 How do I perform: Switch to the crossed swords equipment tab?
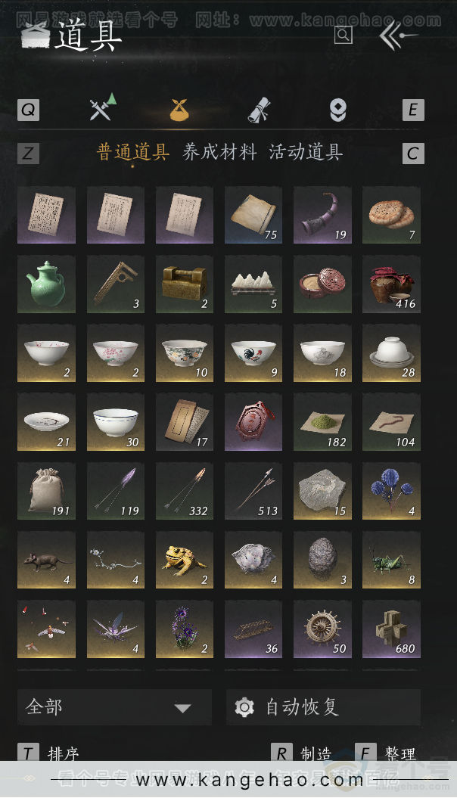pyautogui.click(x=102, y=107)
